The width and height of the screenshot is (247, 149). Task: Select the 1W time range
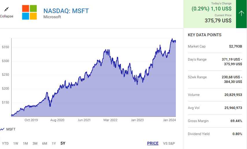[16, 143]
